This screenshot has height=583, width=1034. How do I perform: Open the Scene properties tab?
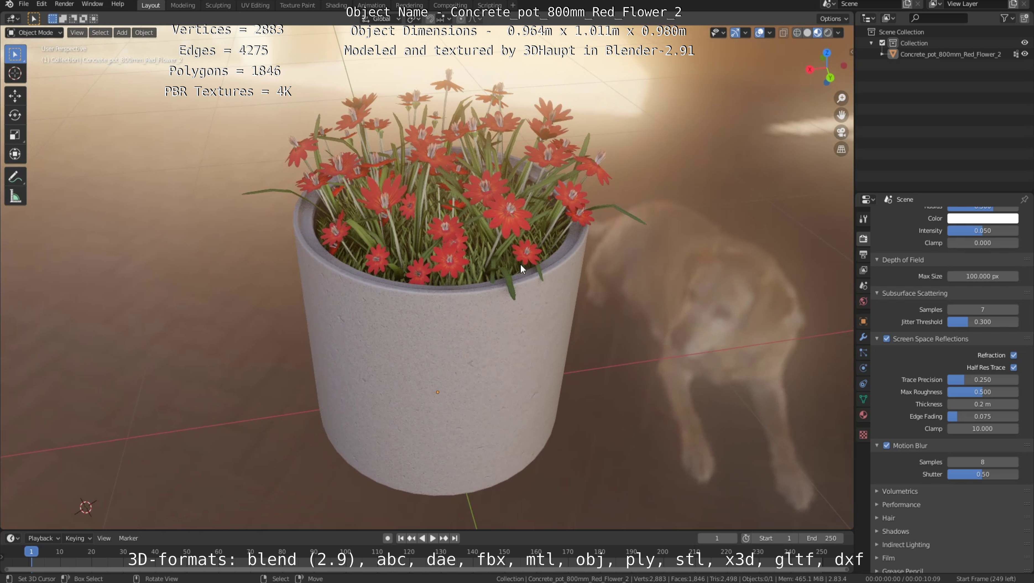tap(863, 286)
